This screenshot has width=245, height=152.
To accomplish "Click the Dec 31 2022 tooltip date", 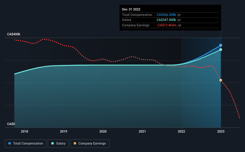I will [131, 9].
